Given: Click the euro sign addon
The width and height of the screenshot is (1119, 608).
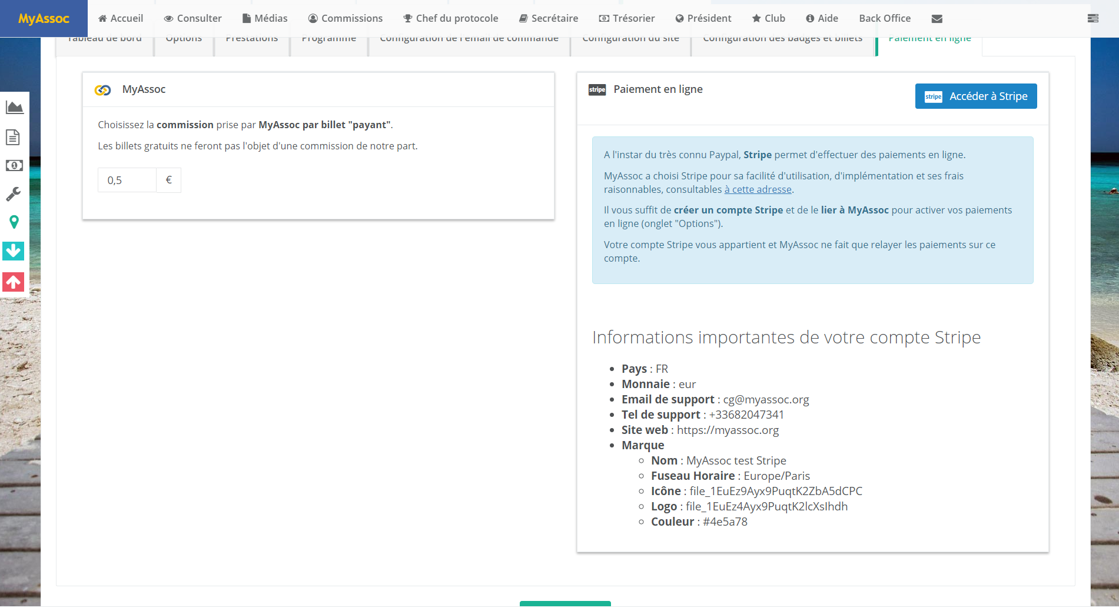Looking at the screenshot, I should coord(169,180).
